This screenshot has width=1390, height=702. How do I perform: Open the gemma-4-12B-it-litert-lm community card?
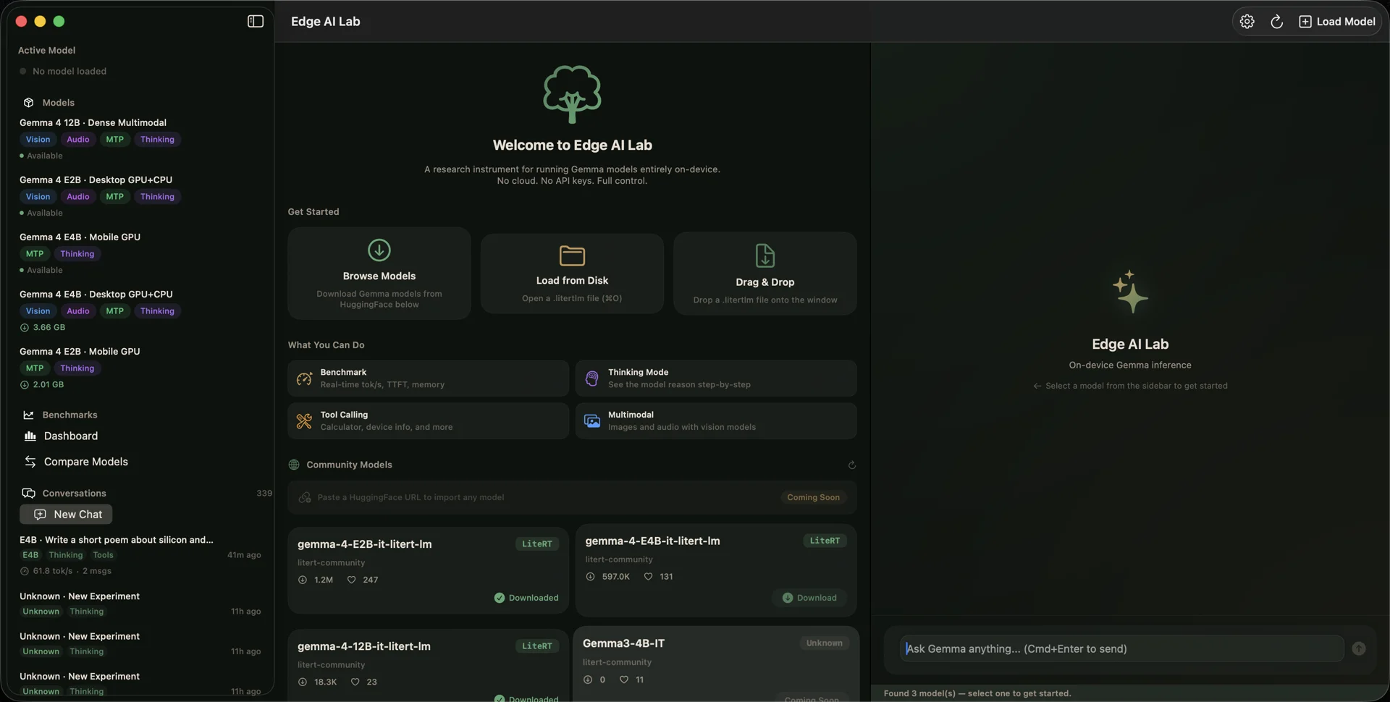428,664
